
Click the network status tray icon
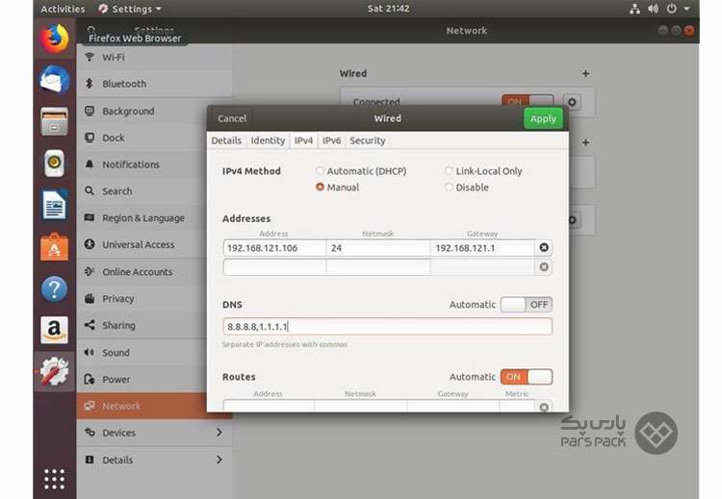point(635,9)
